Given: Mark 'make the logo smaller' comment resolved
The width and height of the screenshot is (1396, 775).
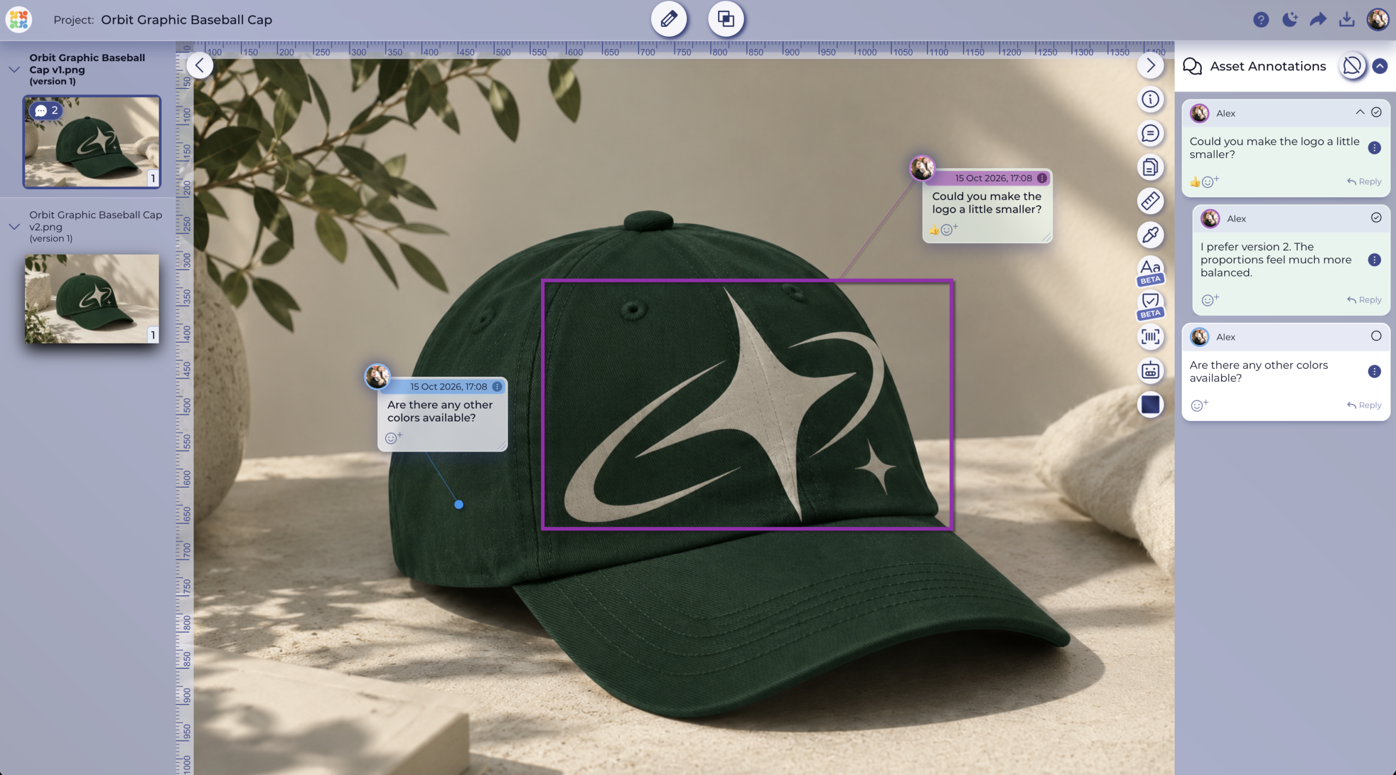Looking at the screenshot, I should (x=1376, y=112).
